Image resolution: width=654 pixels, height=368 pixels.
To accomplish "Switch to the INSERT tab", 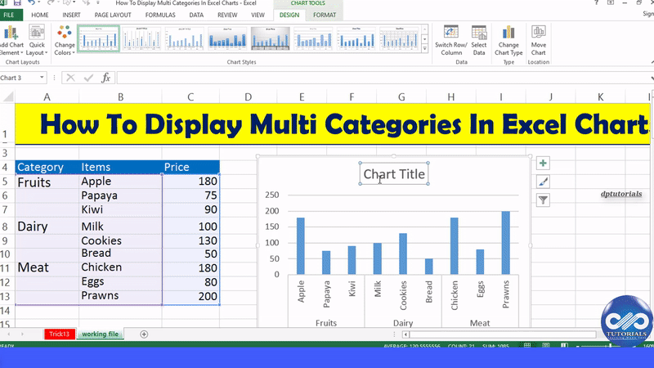I will pyautogui.click(x=71, y=15).
